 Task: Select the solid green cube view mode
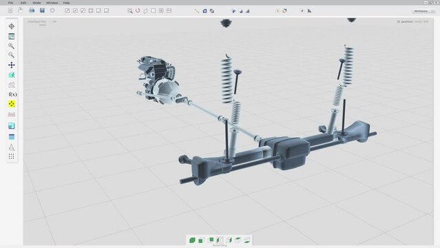pos(192,240)
